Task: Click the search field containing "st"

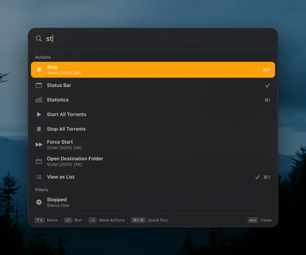Action: click(153, 39)
